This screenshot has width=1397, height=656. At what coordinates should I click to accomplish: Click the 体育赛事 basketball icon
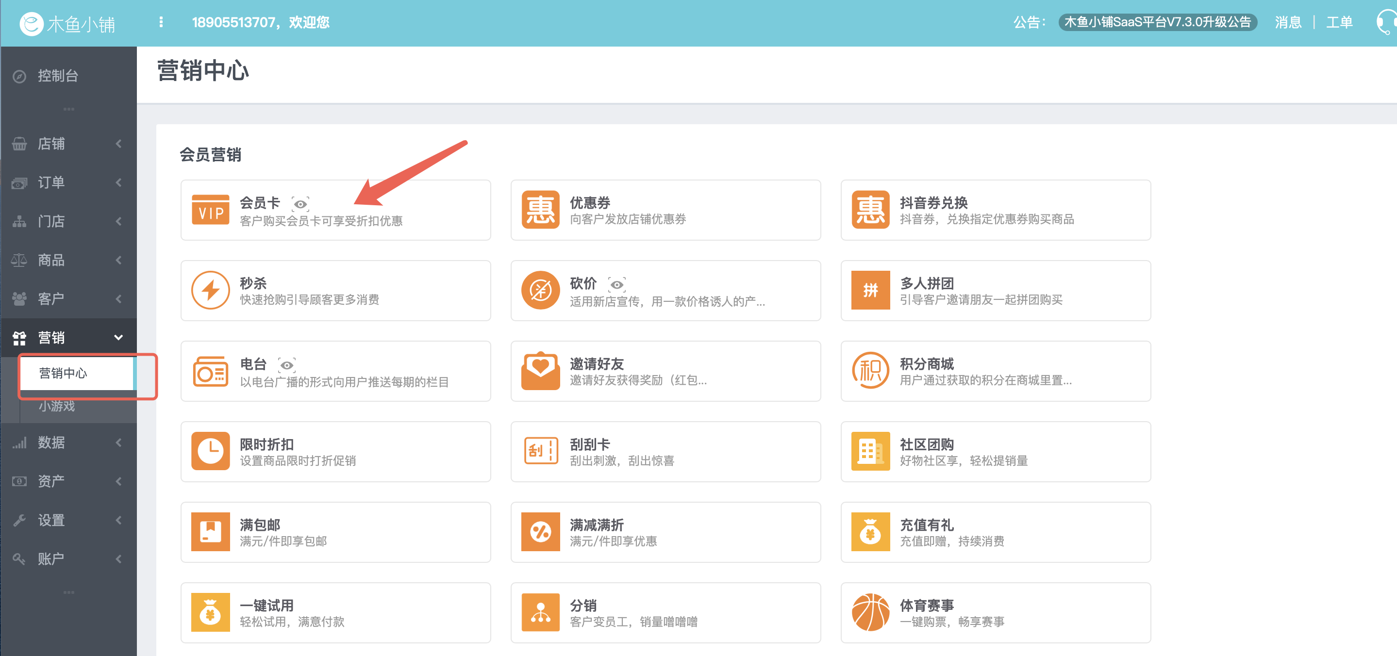[x=870, y=612]
